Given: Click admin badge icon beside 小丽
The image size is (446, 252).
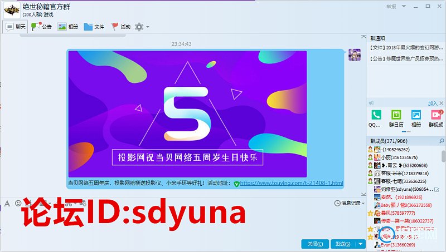Looking at the screenshot, I should [x=370, y=157].
